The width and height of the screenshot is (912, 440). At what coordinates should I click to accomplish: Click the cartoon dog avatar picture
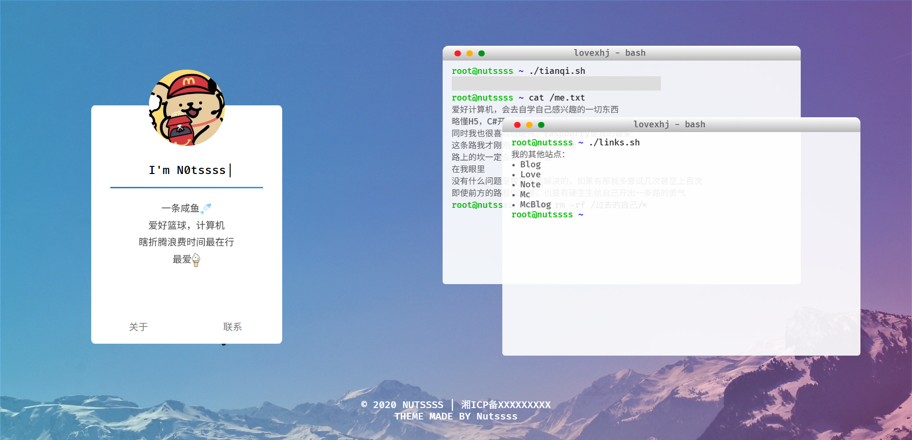click(x=187, y=108)
